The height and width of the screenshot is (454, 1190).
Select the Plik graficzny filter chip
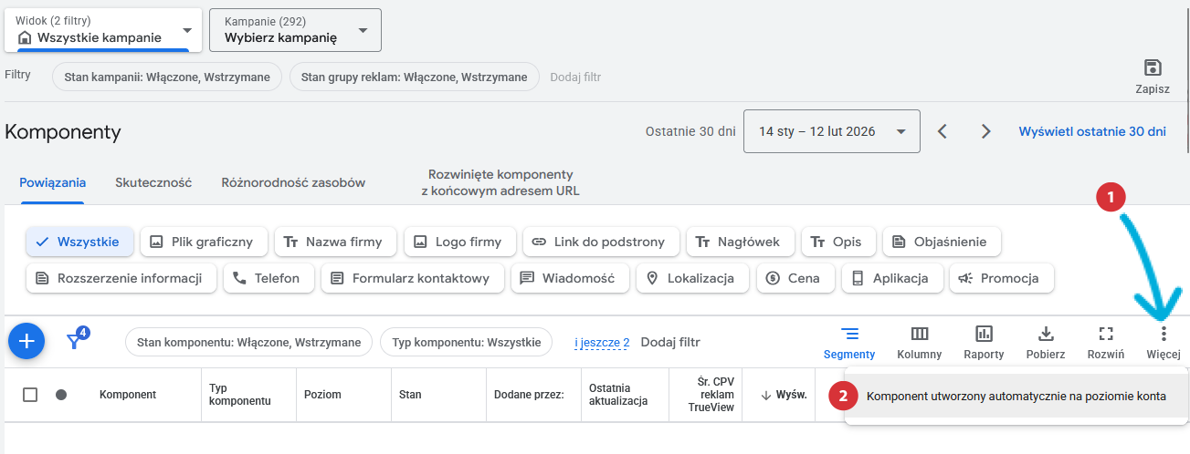pos(203,242)
